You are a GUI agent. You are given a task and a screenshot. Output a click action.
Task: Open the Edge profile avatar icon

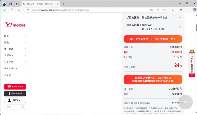(4, 4)
